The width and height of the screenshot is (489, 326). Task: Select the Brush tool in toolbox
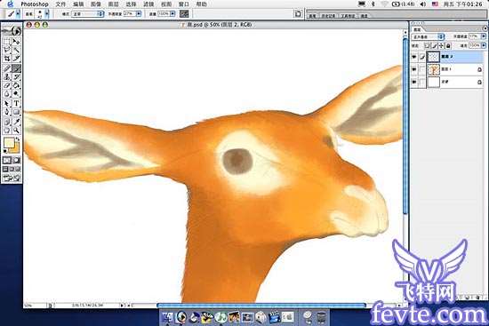click(16, 68)
